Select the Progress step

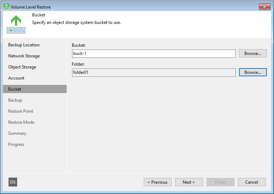[16, 144]
